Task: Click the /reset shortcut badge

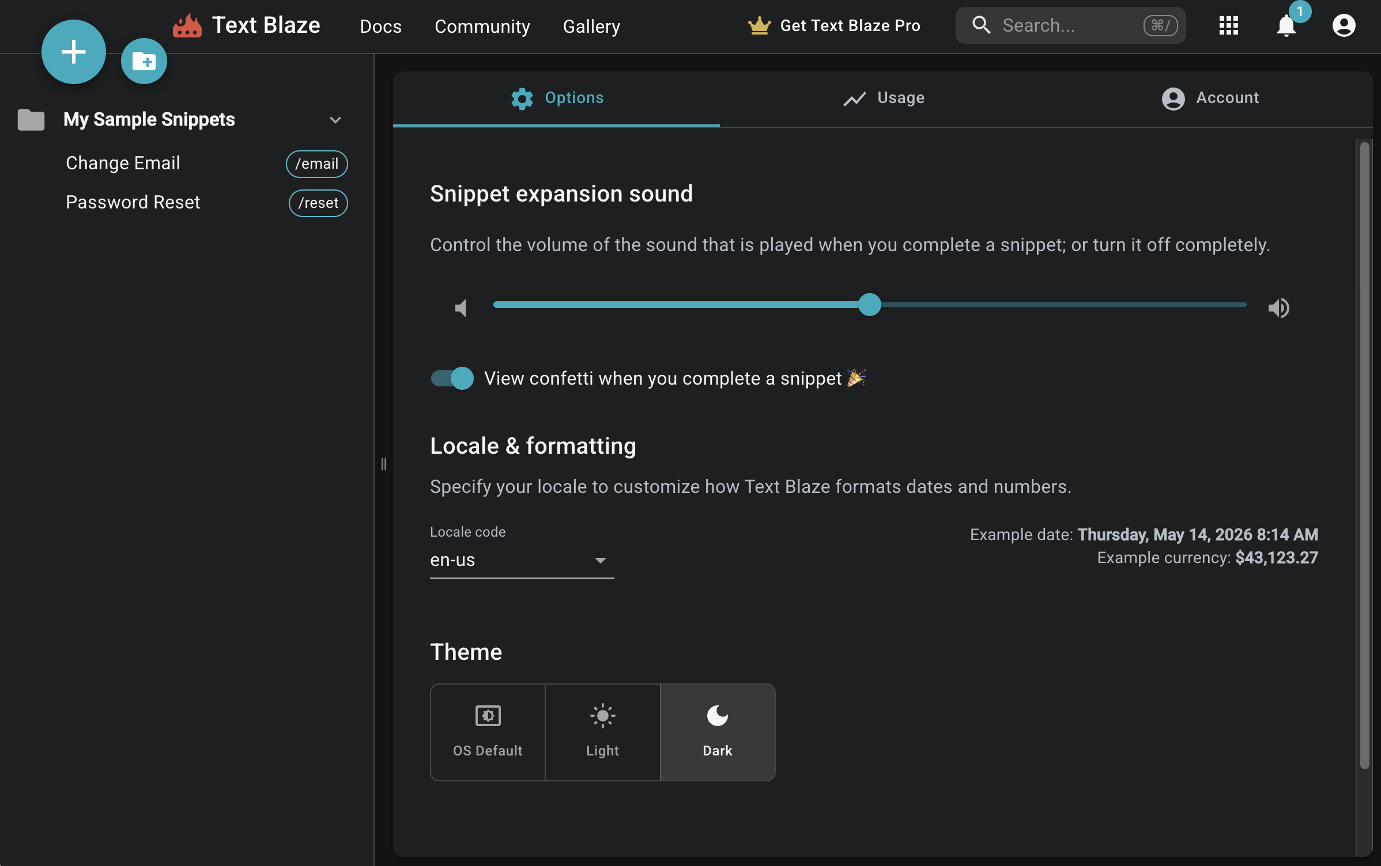Action: click(x=318, y=203)
